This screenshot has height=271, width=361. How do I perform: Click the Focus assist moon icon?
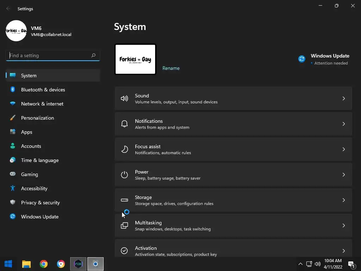(x=124, y=149)
